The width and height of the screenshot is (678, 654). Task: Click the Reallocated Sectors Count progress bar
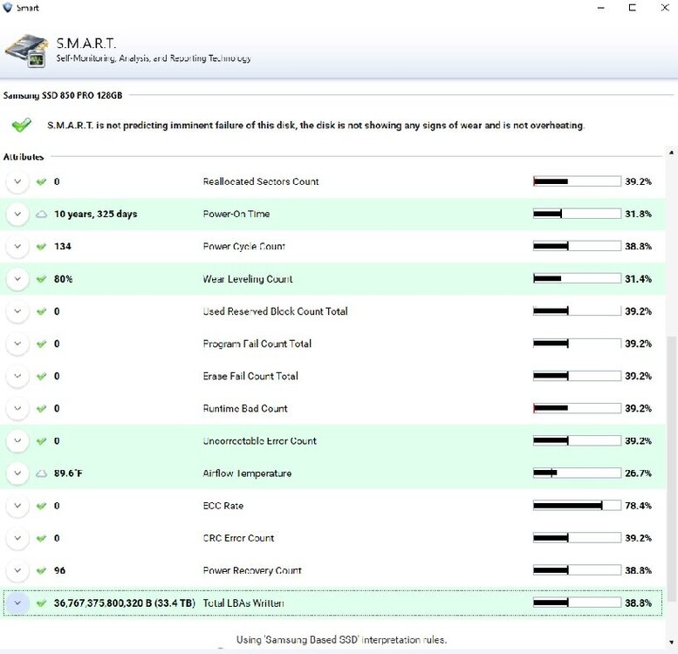pos(577,181)
